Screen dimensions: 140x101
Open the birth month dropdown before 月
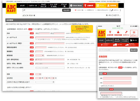coord(45,78)
